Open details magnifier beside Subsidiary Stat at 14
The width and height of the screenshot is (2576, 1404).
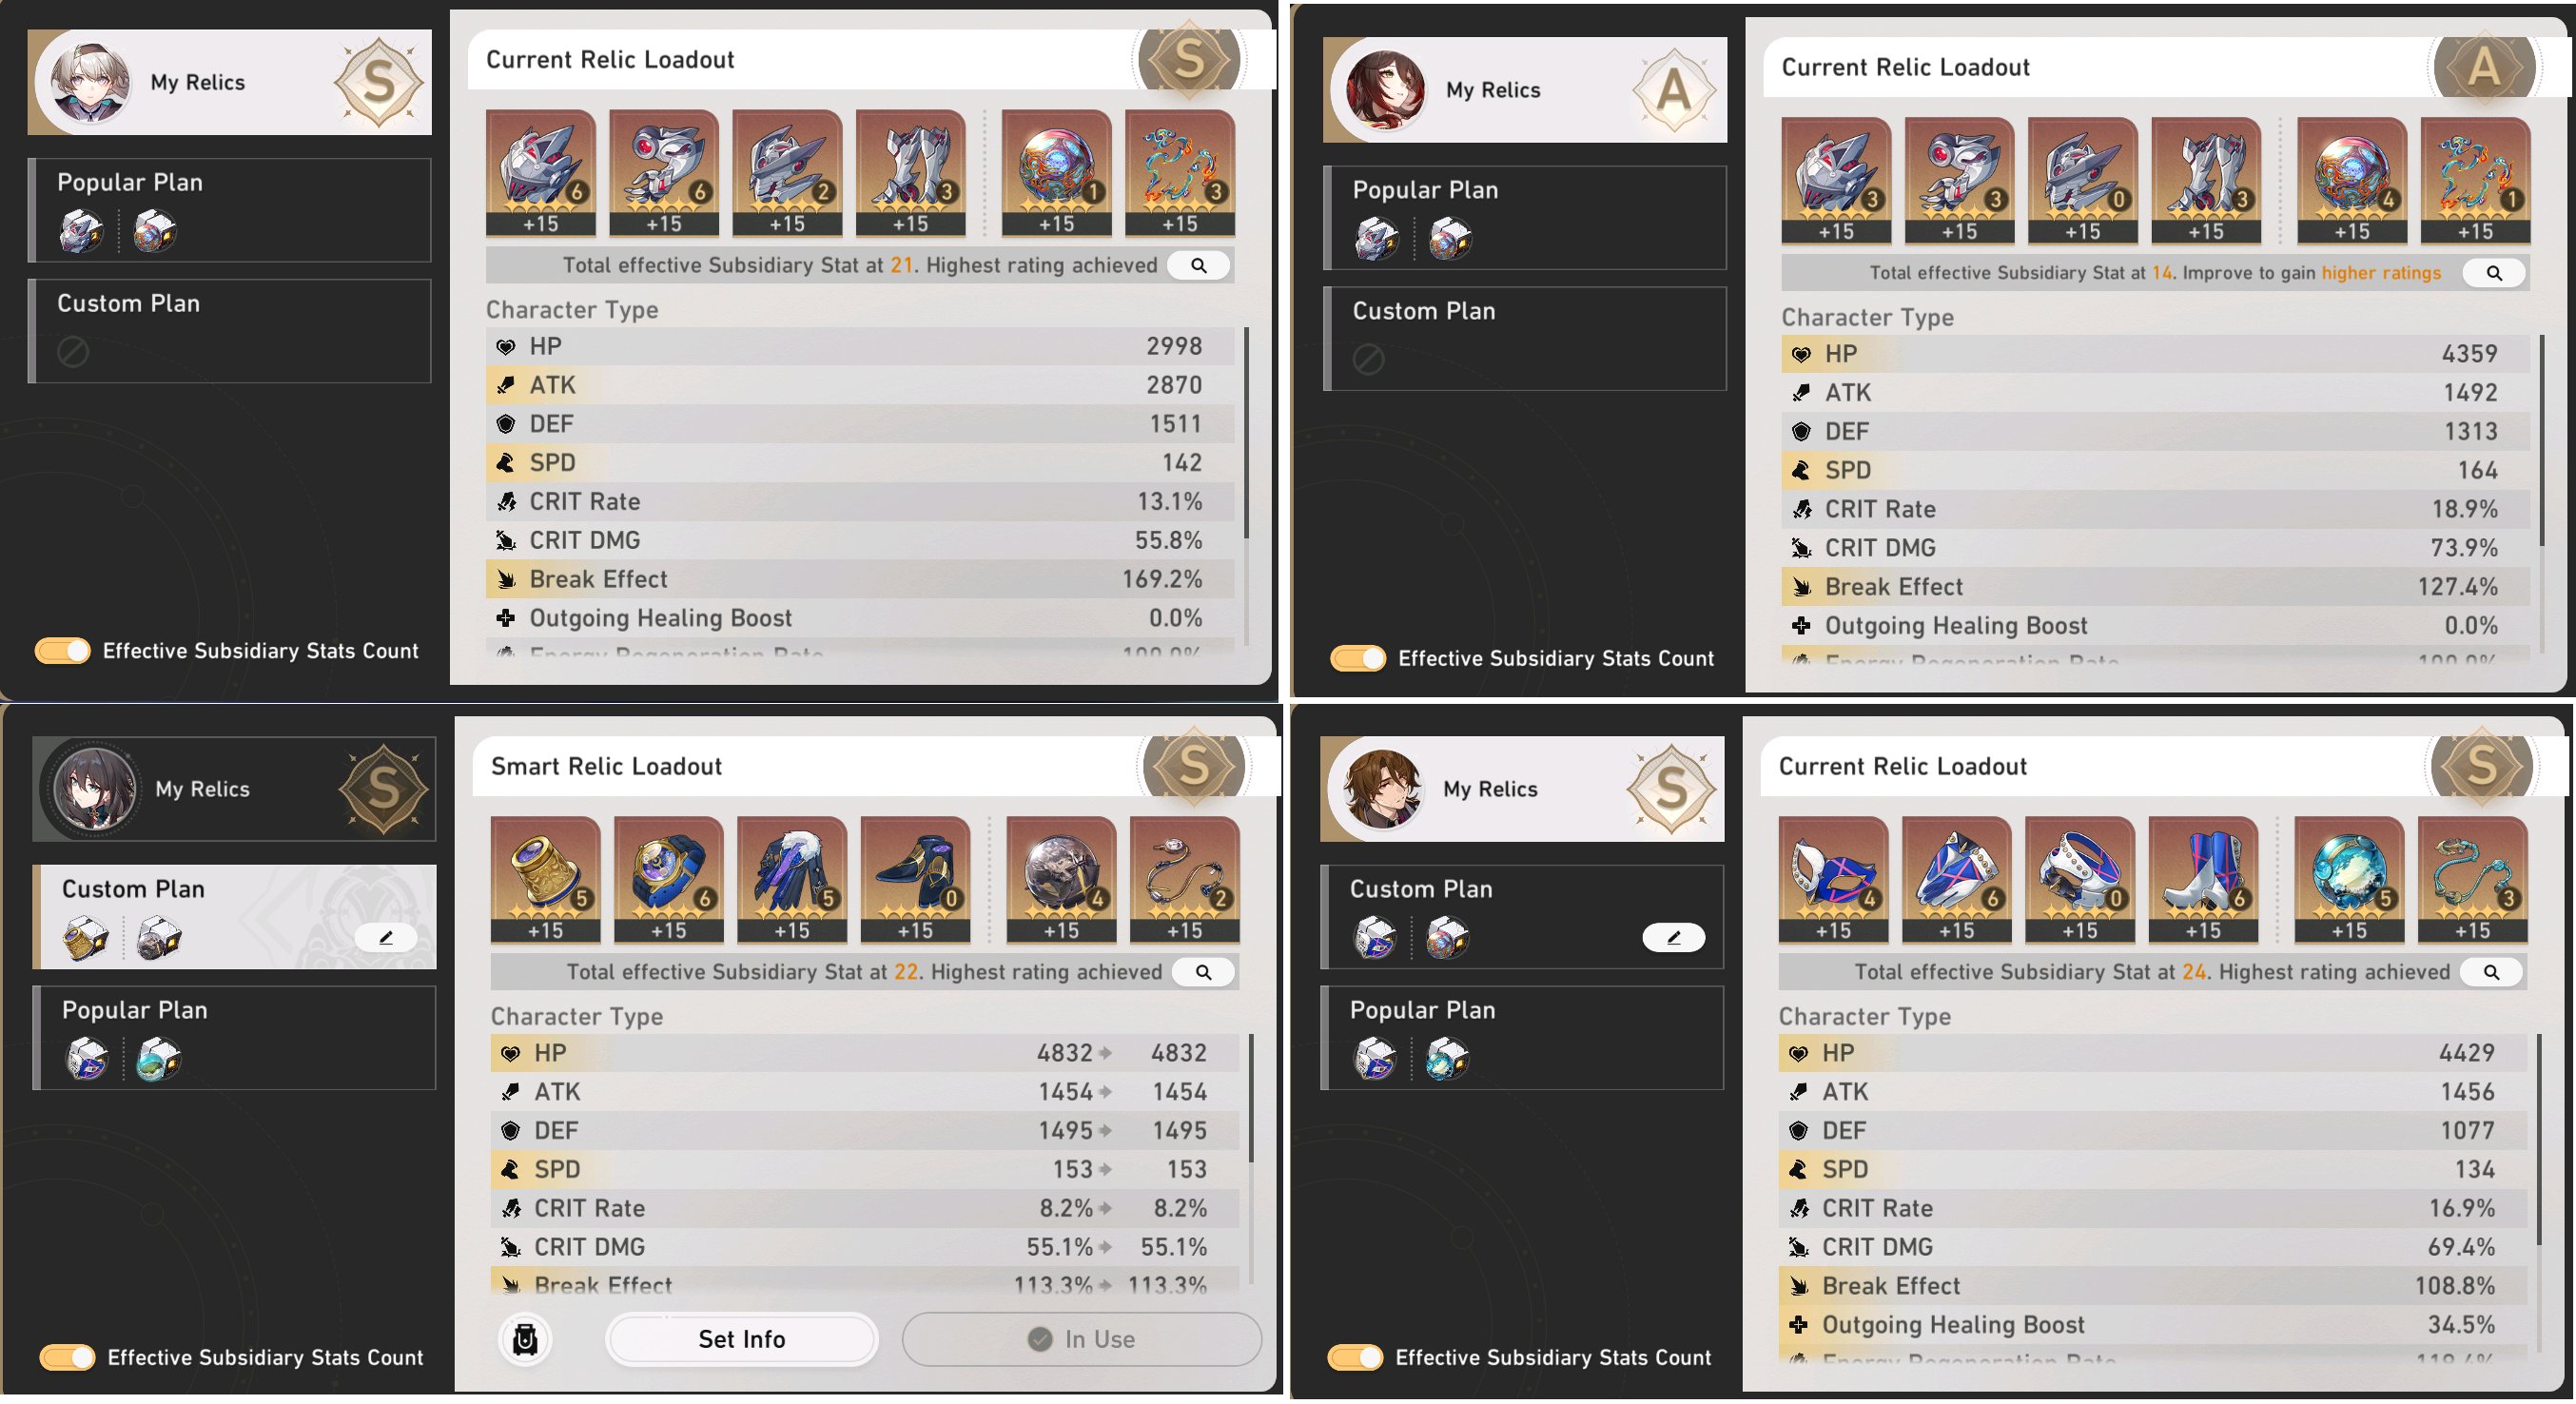[x=2494, y=273]
